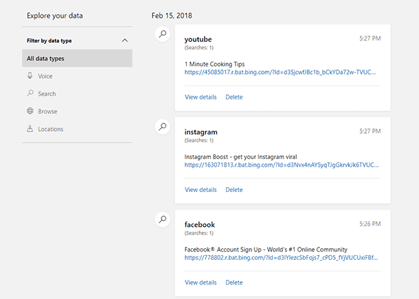Click the Locations pin icon

tap(30, 128)
